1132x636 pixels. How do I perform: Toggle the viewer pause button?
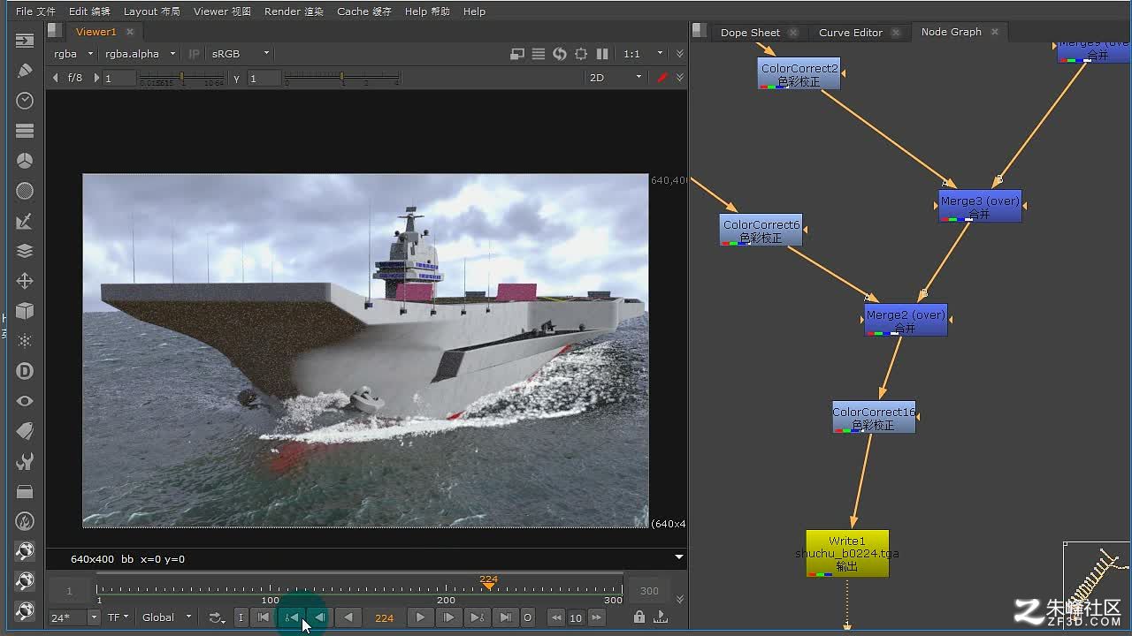pos(602,54)
